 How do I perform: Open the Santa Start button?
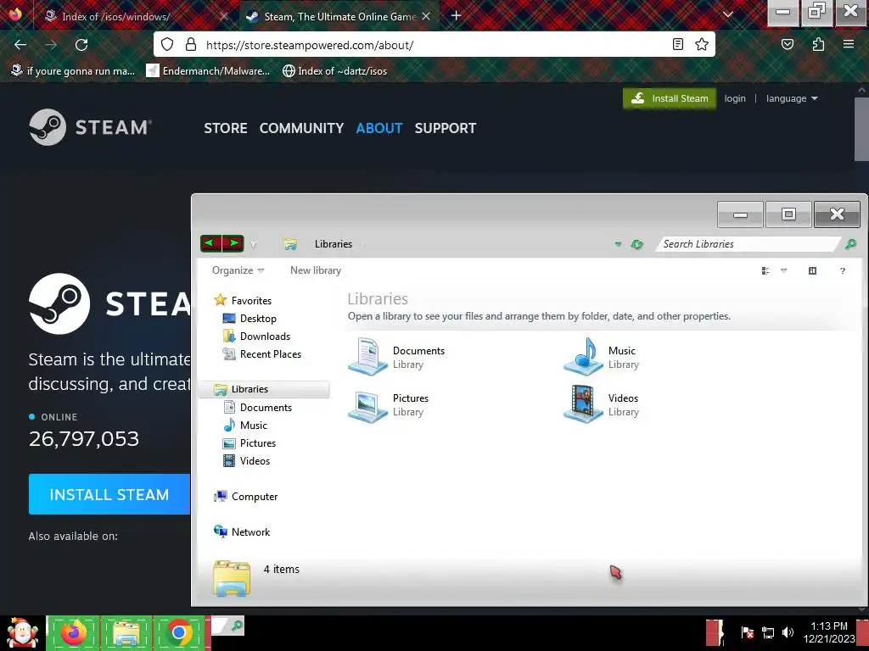22,632
